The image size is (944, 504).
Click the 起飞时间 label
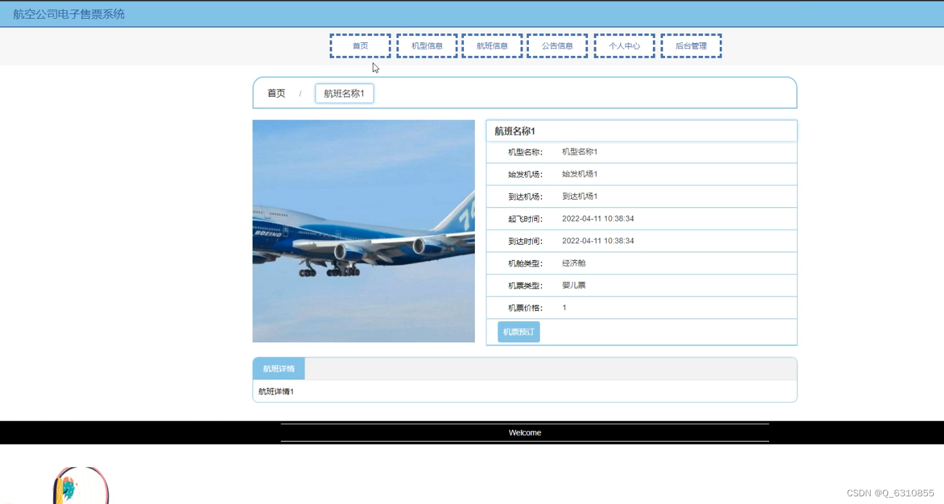tap(525, 219)
